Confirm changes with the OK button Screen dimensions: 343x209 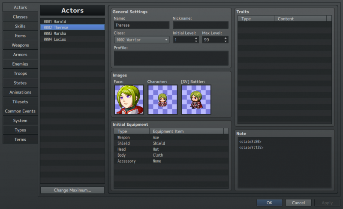269,203
